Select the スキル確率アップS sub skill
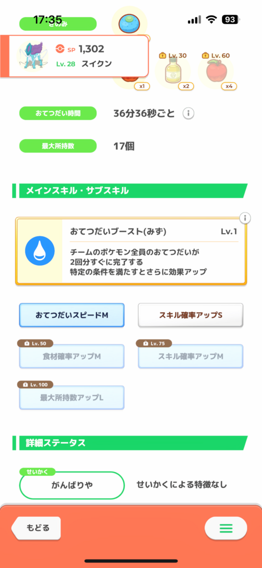 [x=190, y=315]
